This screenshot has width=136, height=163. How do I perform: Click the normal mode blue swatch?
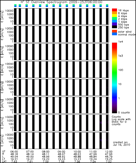pos(114,34)
